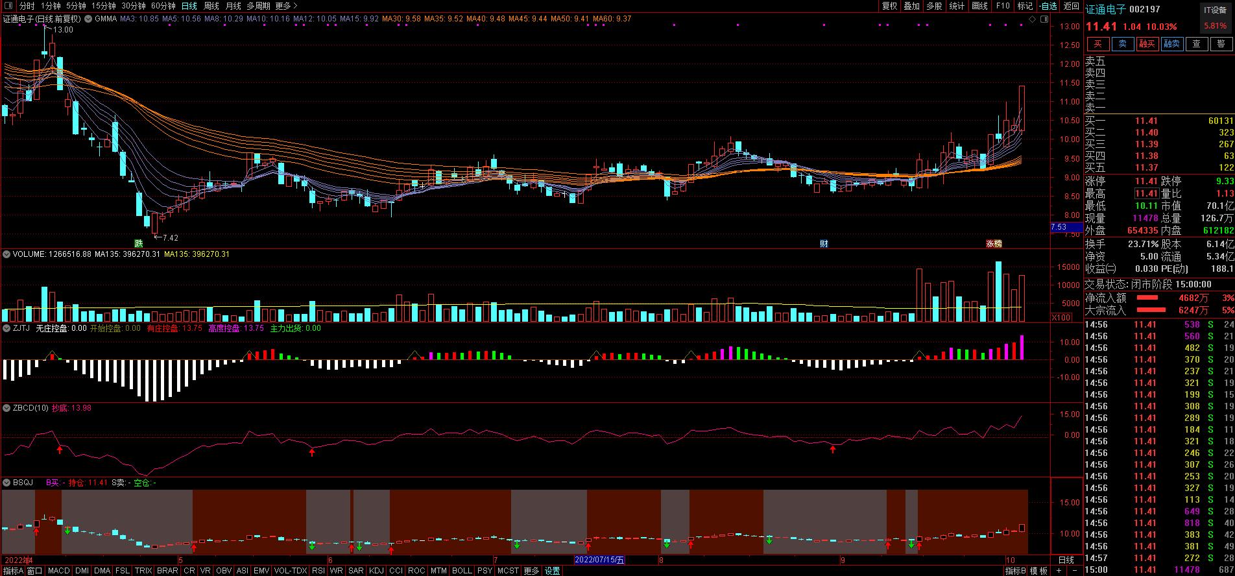This screenshot has height=576, width=1235.
Task: Switch indicator to BOLL
Action: coord(462,571)
